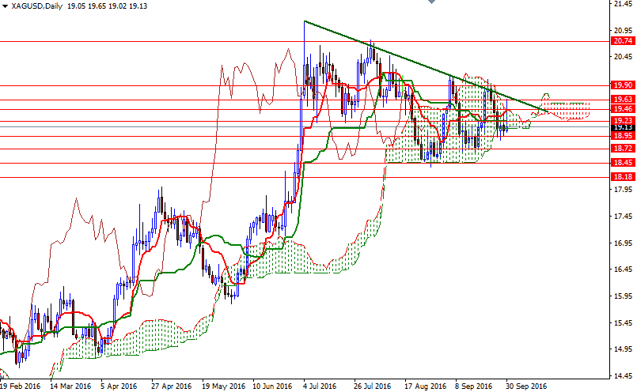The height and width of the screenshot is (392, 637).
Task: Open the chart menu triangle beside XAGUSD
Action: point(5,6)
